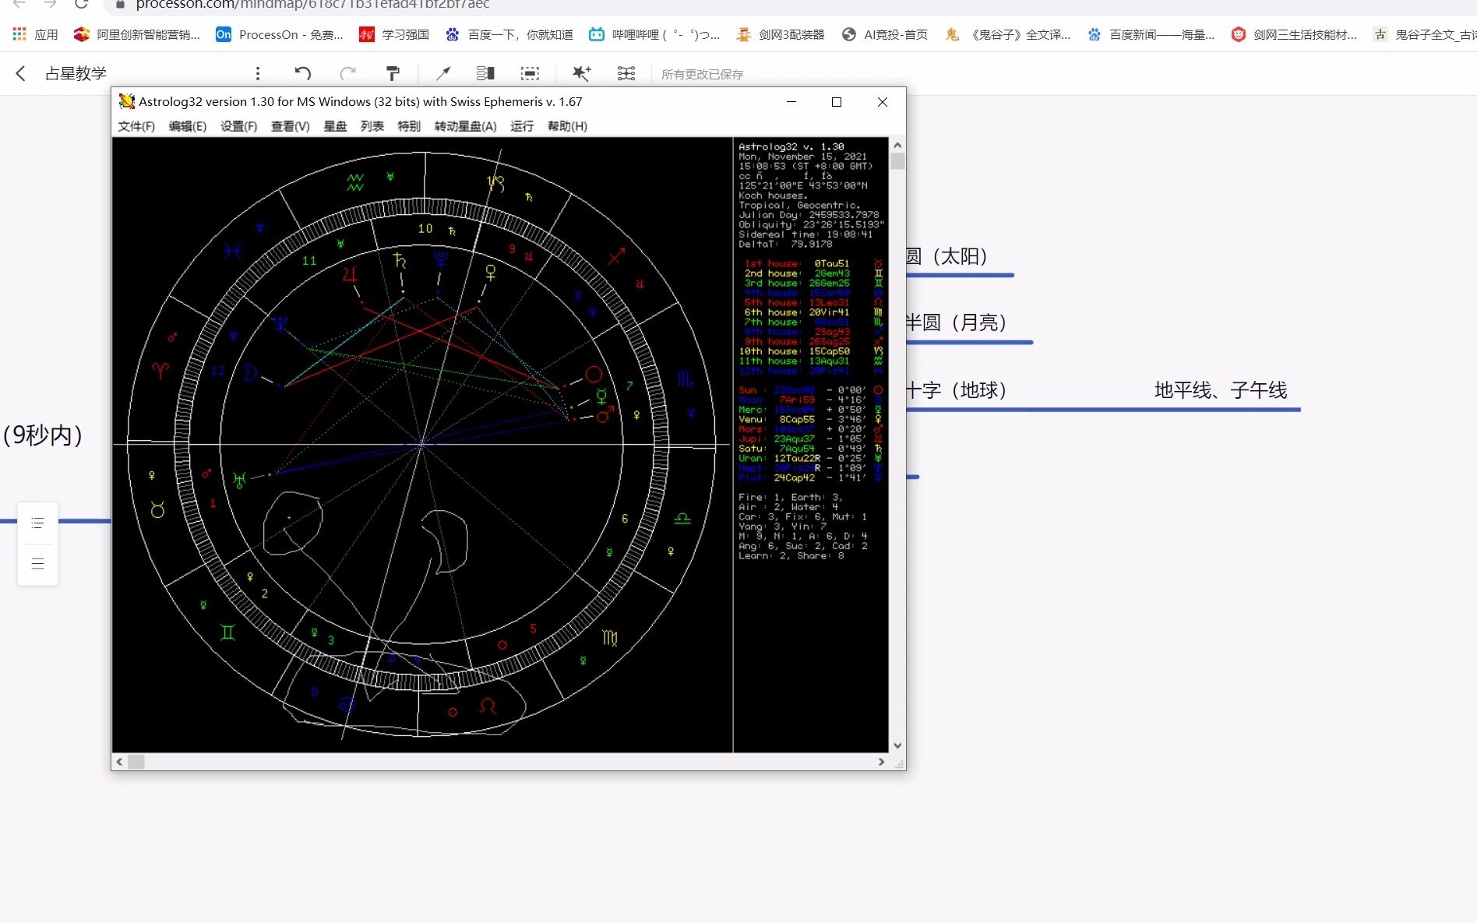1477x923 pixels.
Task: Open the 列表 menu in Astrolog32
Action: (372, 126)
